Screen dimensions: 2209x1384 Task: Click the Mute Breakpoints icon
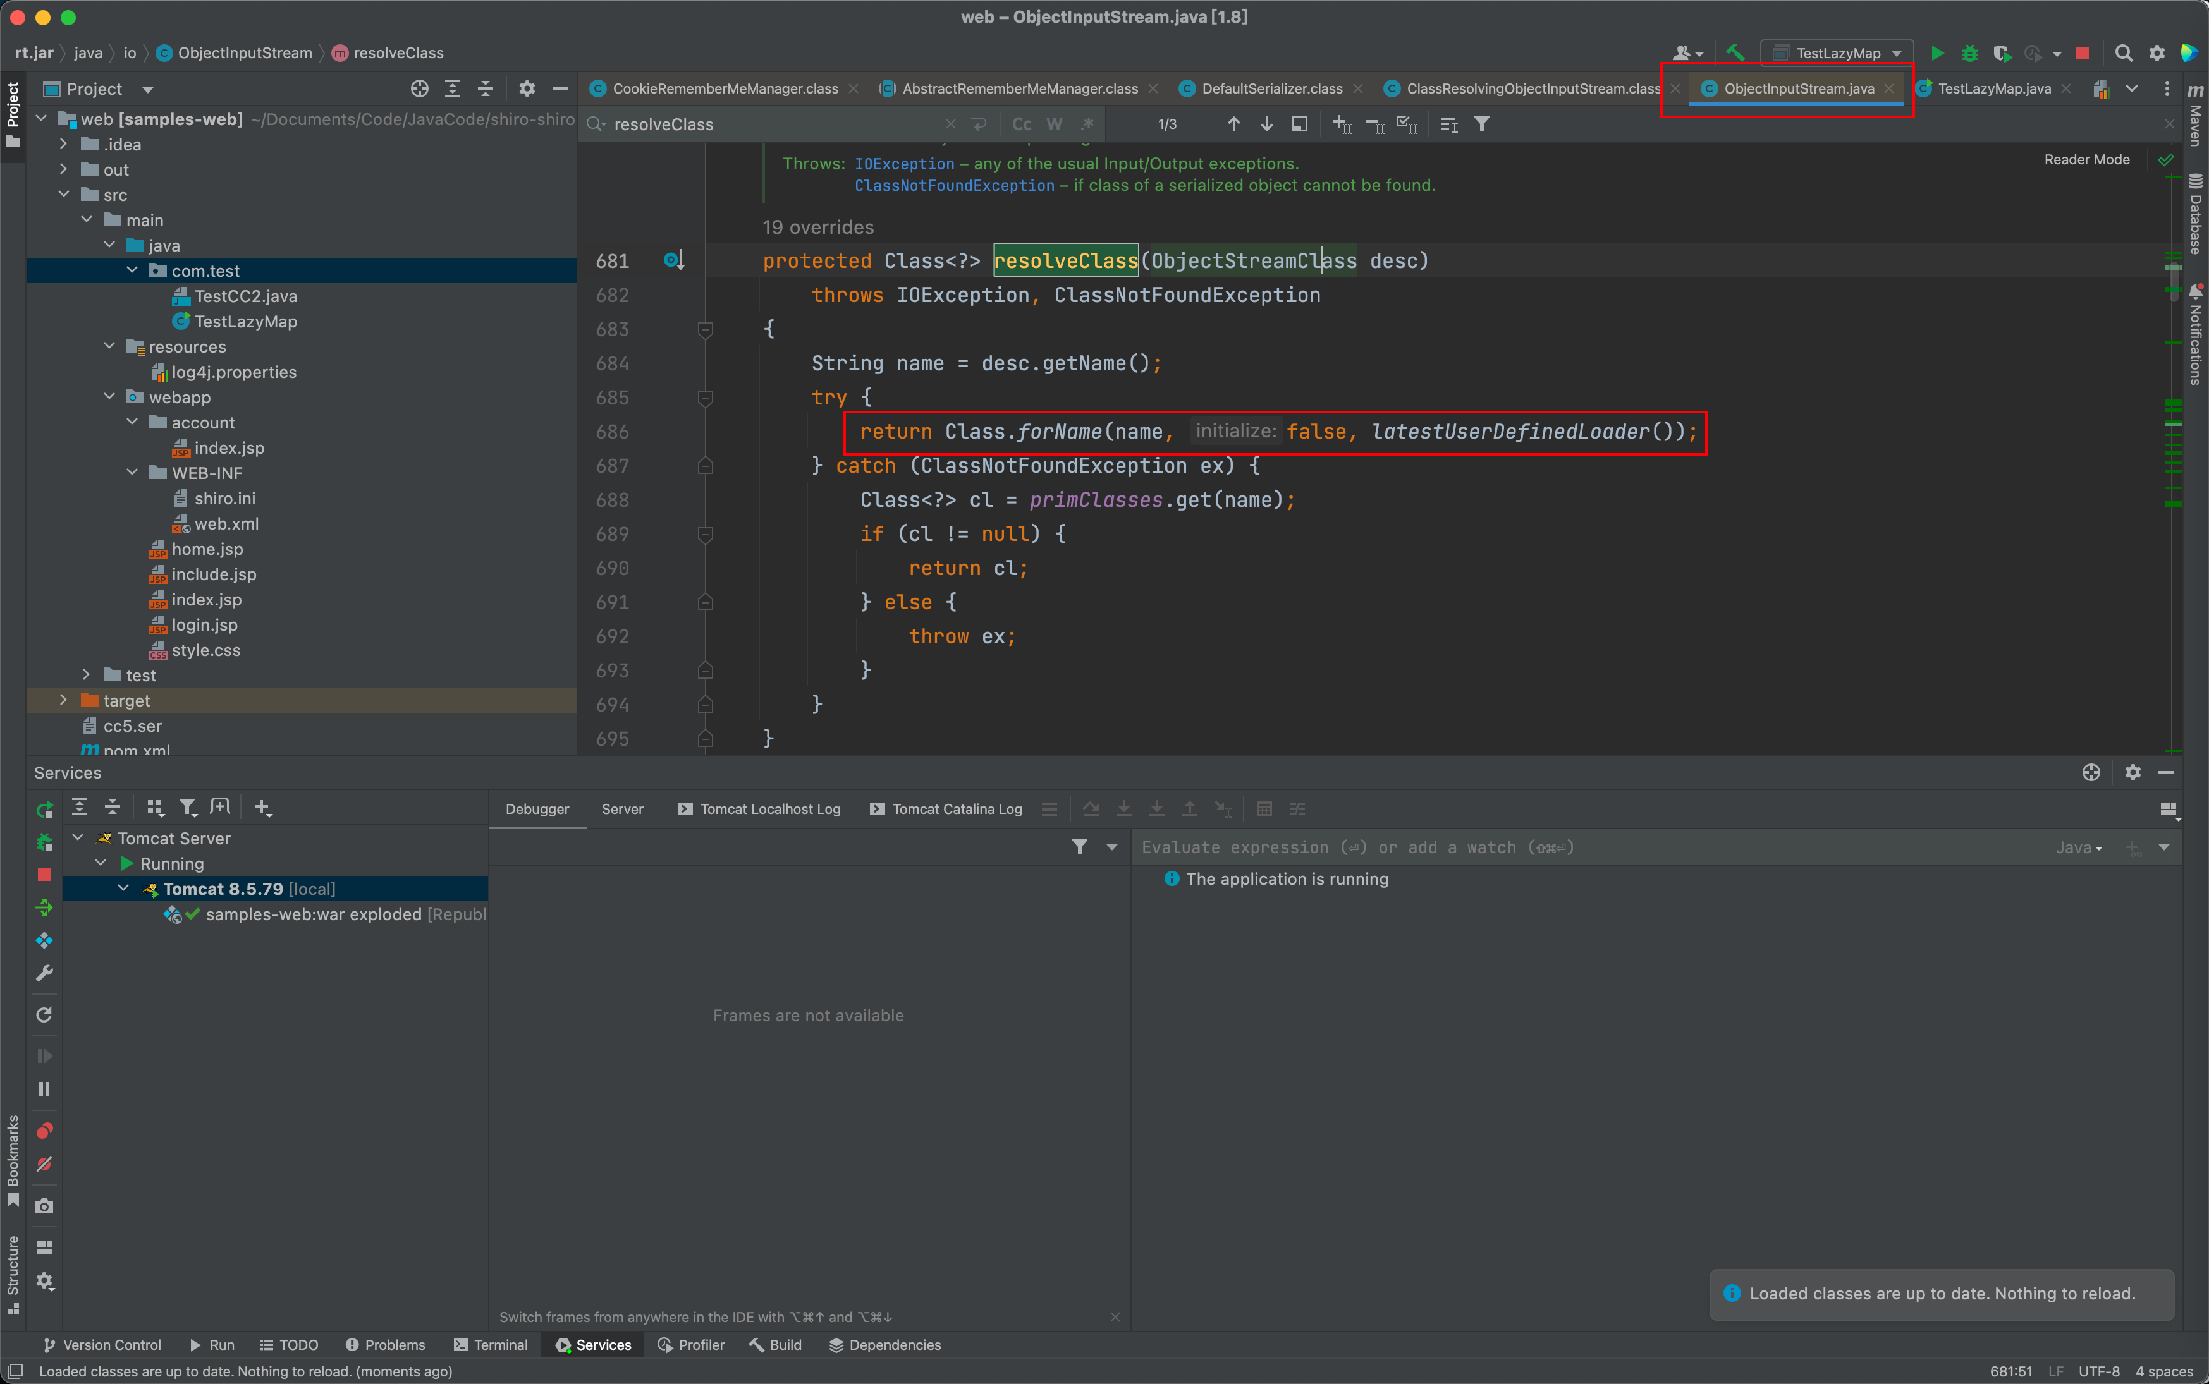tap(44, 1164)
